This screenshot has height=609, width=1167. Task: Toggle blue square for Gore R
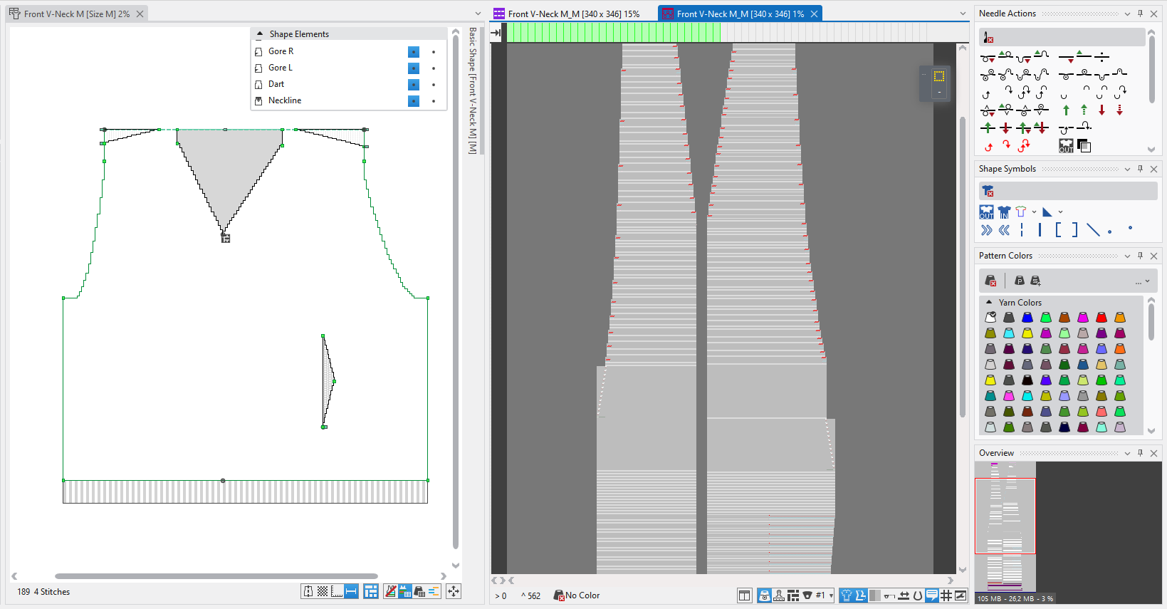click(x=414, y=52)
